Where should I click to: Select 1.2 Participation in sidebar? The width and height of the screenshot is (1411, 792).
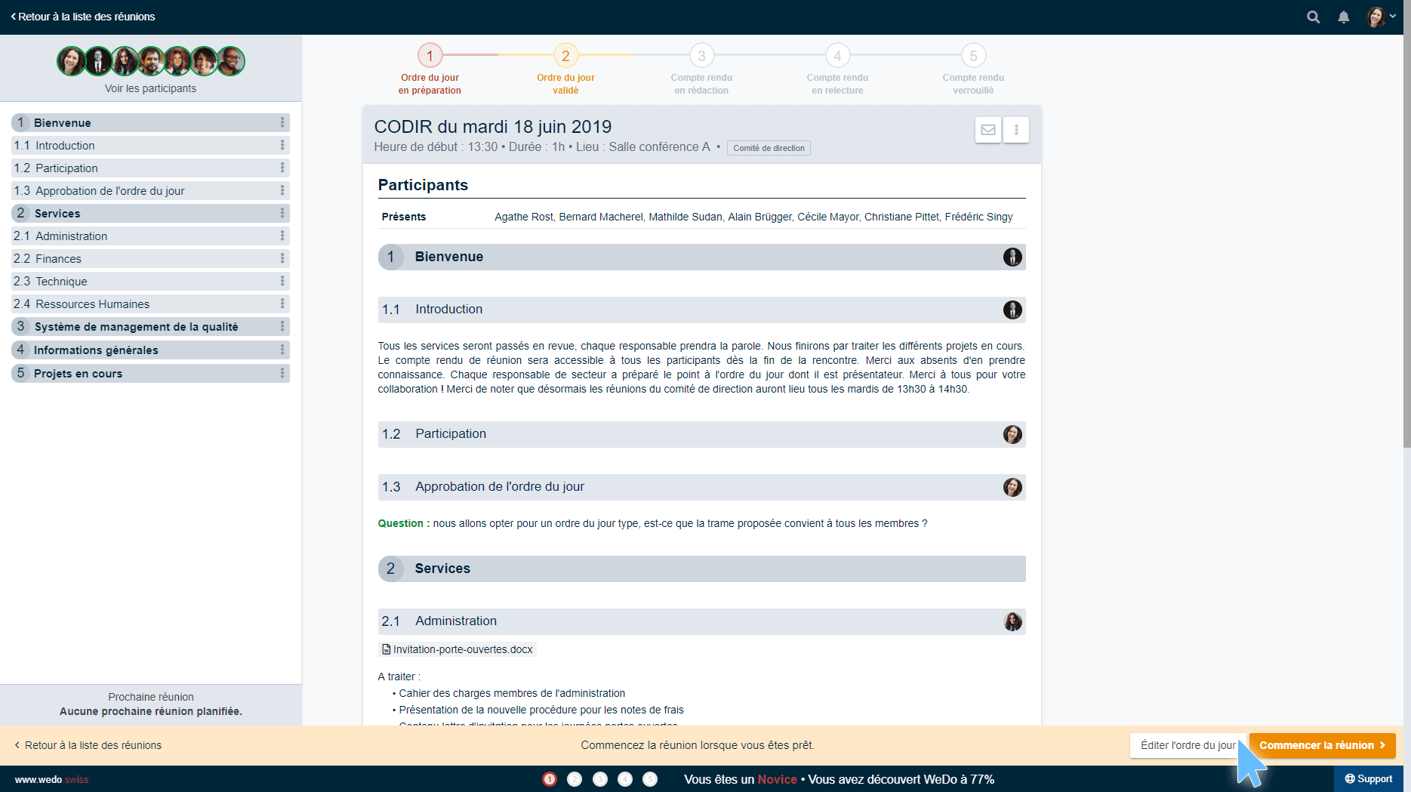[x=150, y=168]
